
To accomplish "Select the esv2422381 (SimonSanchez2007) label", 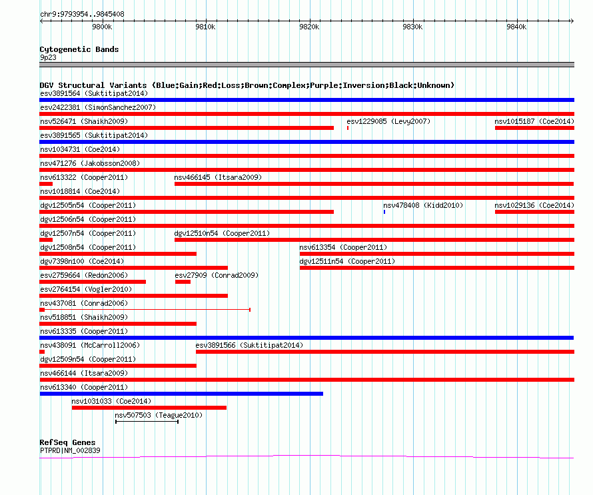I will point(98,107).
